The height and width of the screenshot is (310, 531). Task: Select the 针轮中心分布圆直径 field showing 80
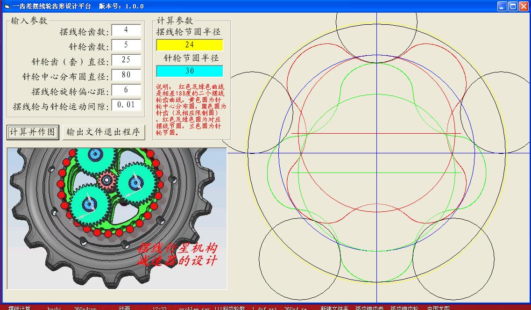[126, 75]
